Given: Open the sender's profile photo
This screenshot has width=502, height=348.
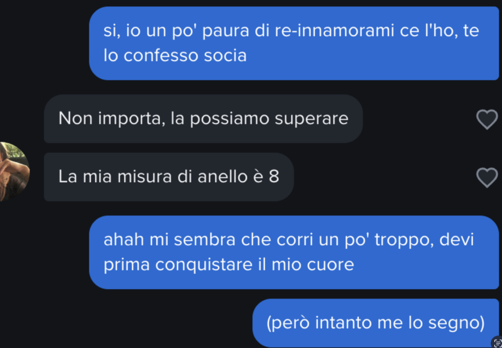Looking at the screenshot, I should tap(14, 172).
